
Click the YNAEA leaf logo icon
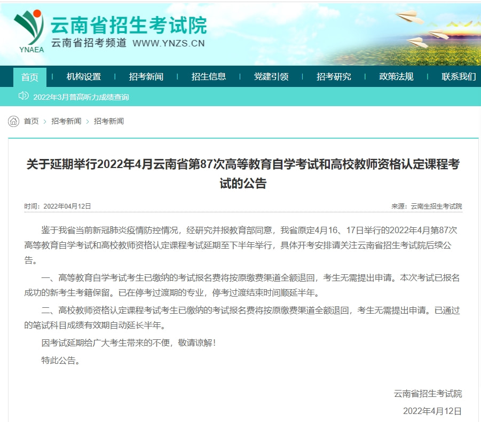click(29, 30)
